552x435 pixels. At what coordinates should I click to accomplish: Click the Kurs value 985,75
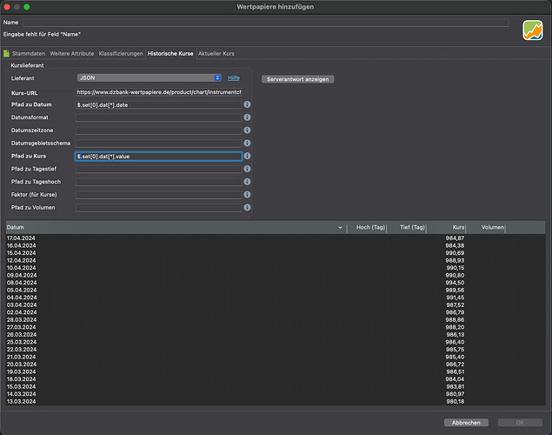pyautogui.click(x=455, y=350)
